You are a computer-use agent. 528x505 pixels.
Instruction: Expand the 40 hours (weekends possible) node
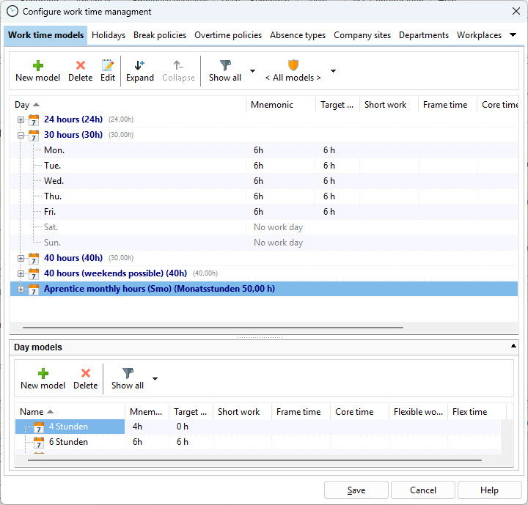click(x=21, y=273)
